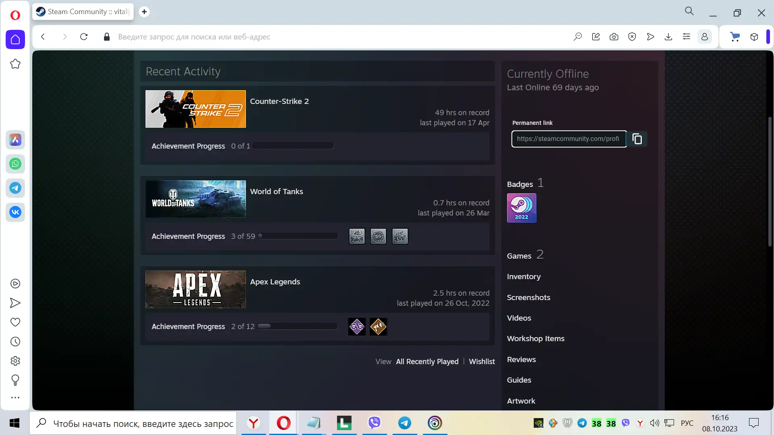
Task: Open VK in Opera sidebar
Action: (x=15, y=212)
